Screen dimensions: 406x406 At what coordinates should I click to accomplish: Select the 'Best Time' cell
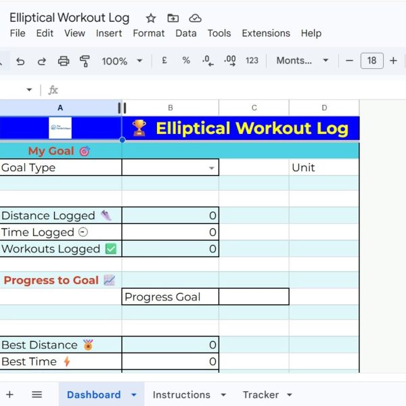coord(61,361)
